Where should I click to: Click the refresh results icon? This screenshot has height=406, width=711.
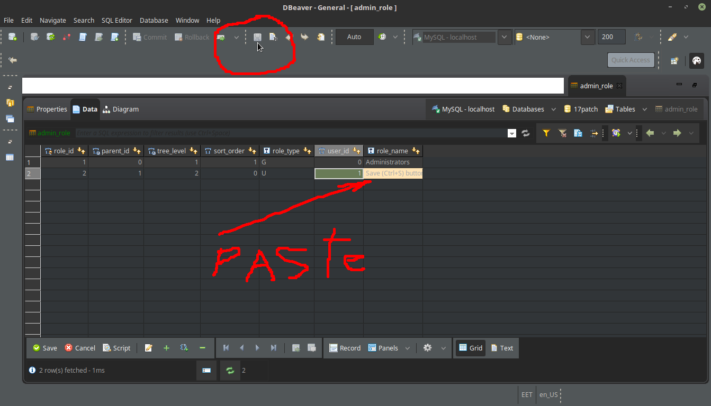tap(525, 133)
